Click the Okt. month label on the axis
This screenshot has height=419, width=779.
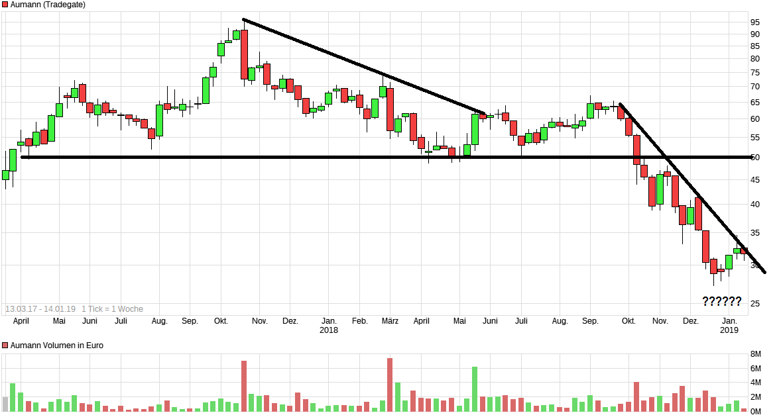pyautogui.click(x=221, y=320)
